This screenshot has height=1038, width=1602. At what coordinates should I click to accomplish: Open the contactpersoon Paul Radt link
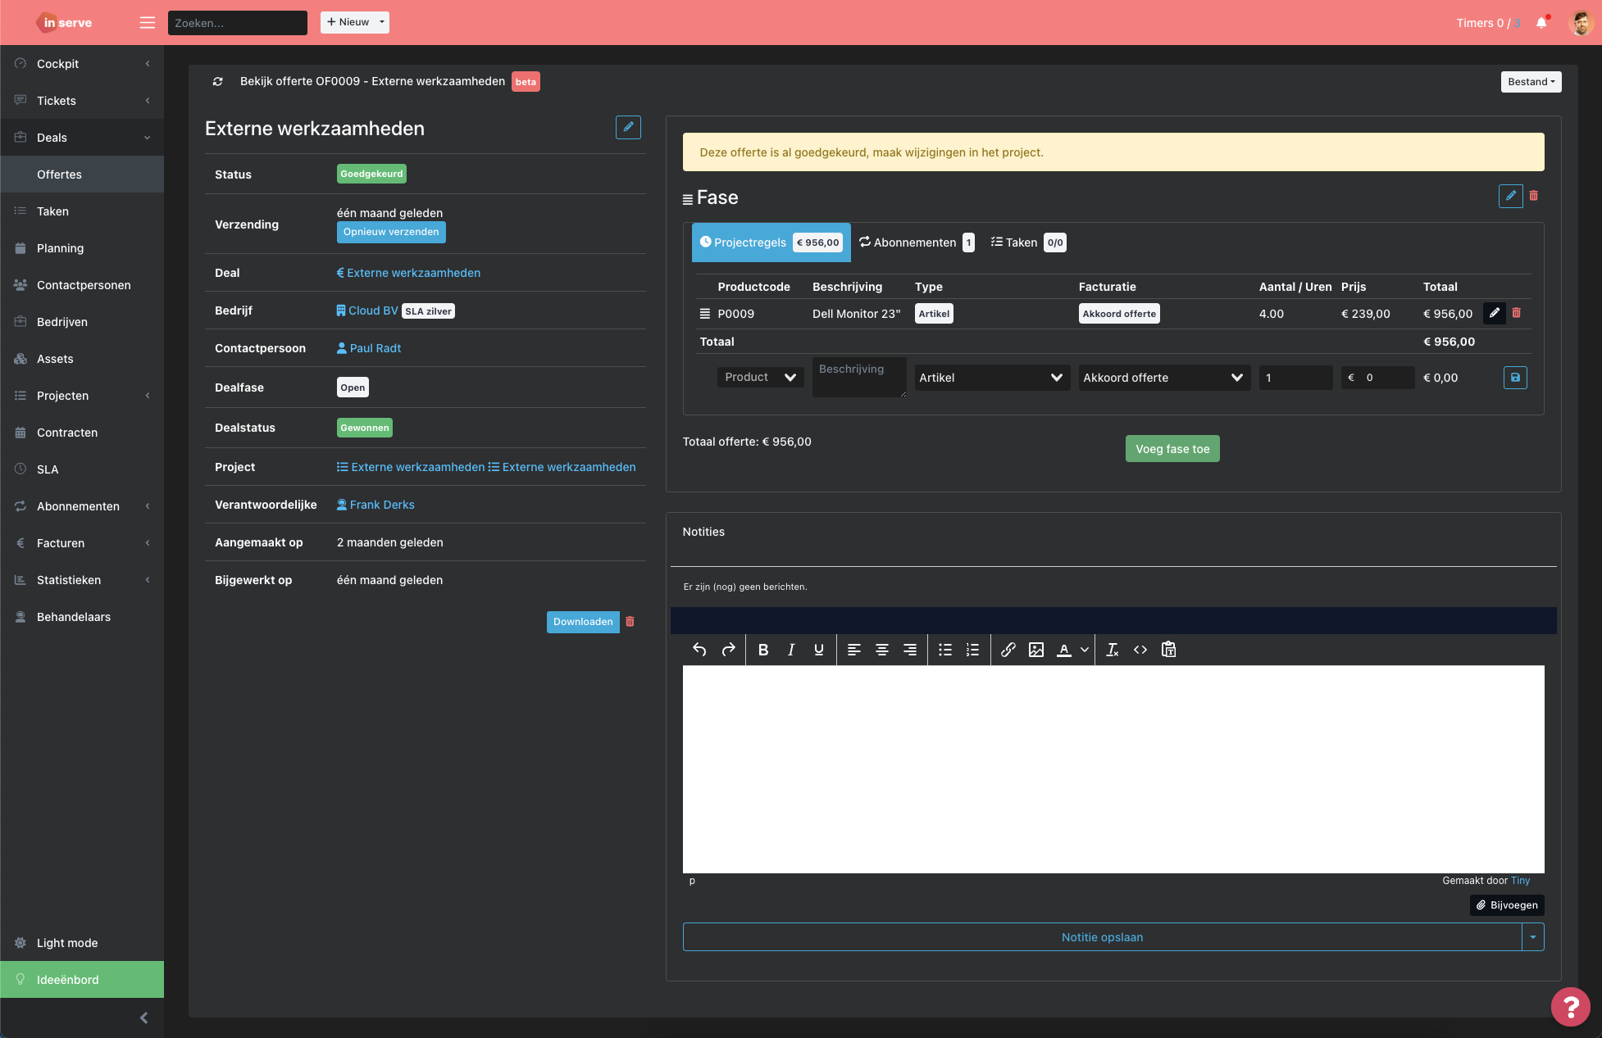pos(374,347)
